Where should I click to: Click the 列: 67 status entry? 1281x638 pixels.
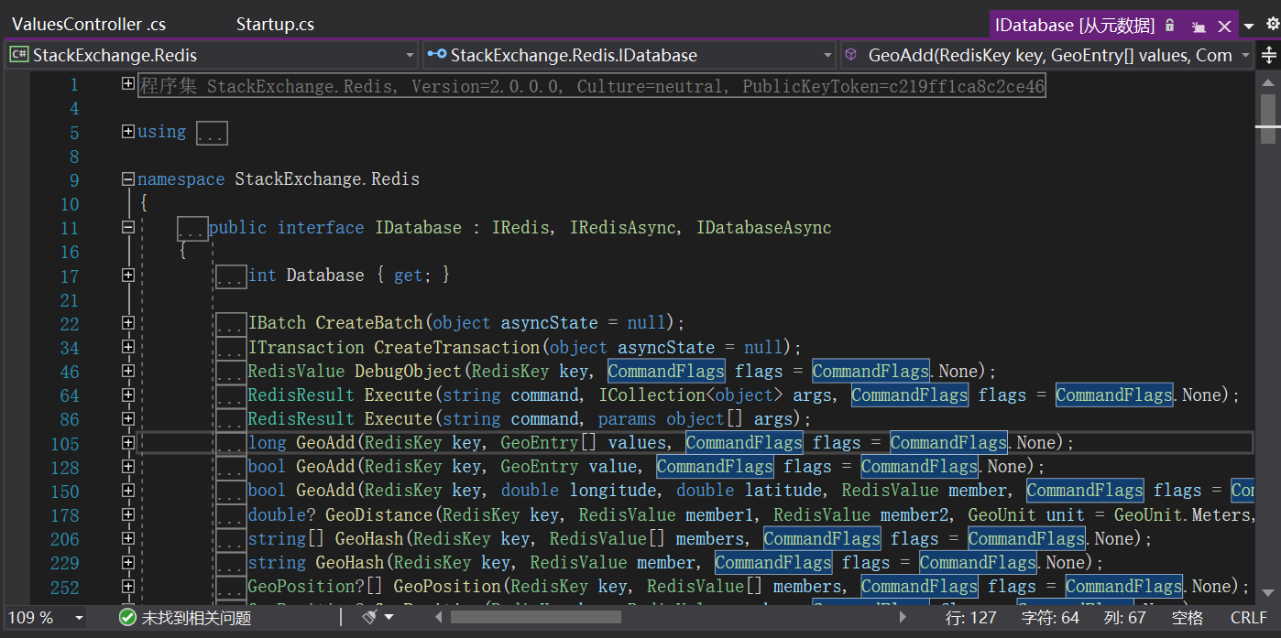(x=1125, y=618)
